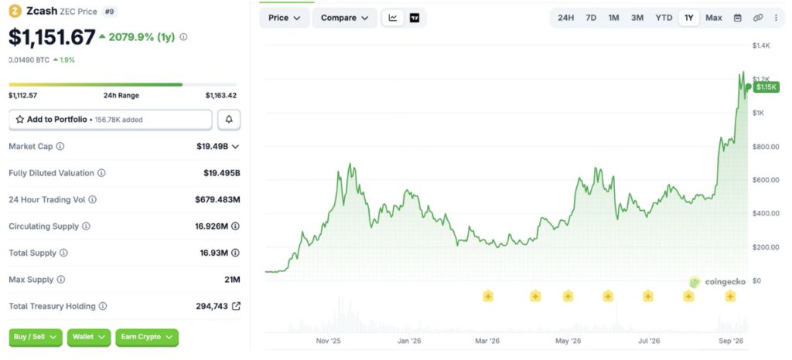Image resolution: width=792 pixels, height=360 pixels.
Task: Switch to the line chart view icon
Action: (x=393, y=18)
